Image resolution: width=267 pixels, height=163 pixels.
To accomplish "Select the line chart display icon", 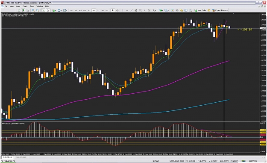I will [x=27, y=10].
